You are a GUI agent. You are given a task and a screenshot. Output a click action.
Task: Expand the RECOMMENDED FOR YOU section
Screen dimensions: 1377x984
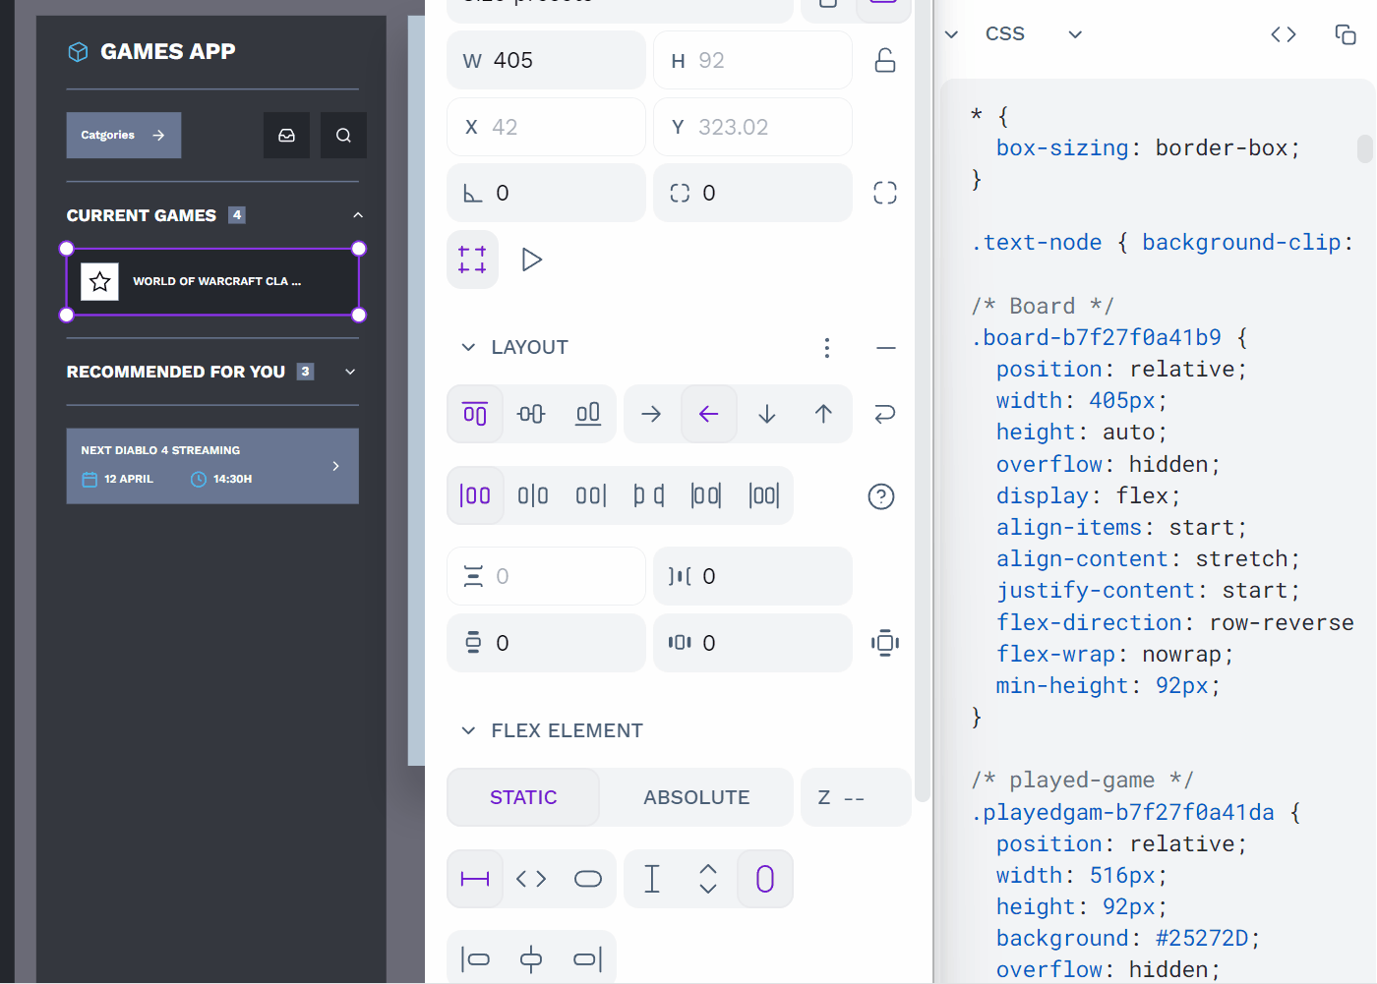pos(349,372)
